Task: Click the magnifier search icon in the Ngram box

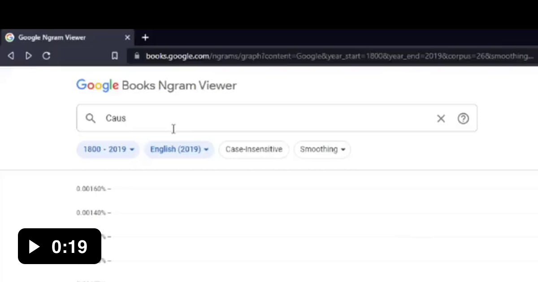Action: (x=91, y=118)
